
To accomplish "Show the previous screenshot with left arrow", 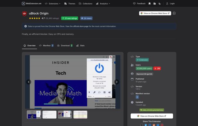I will click(x=29, y=82).
